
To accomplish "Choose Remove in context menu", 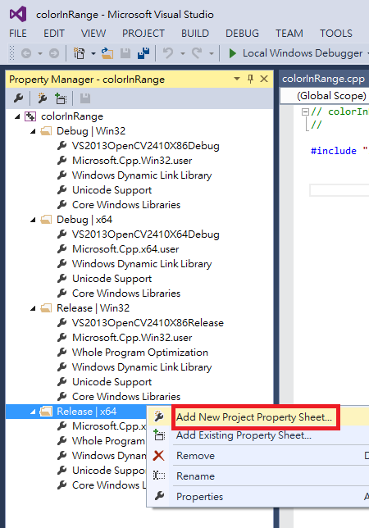I will pyautogui.click(x=258, y=456).
